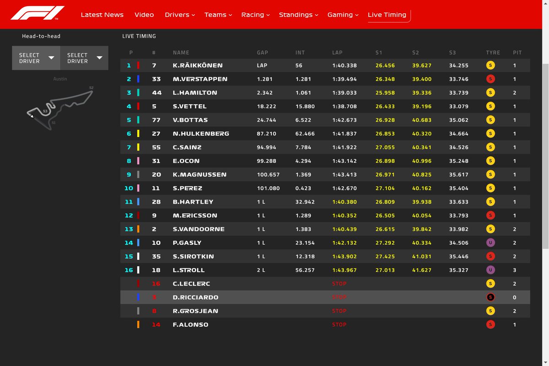Click the TYRE column header

point(493,53)
